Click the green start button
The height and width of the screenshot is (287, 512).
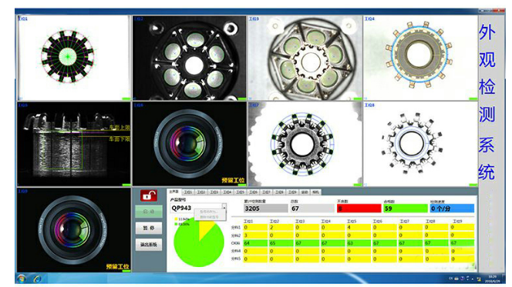(x=149, y=212)
